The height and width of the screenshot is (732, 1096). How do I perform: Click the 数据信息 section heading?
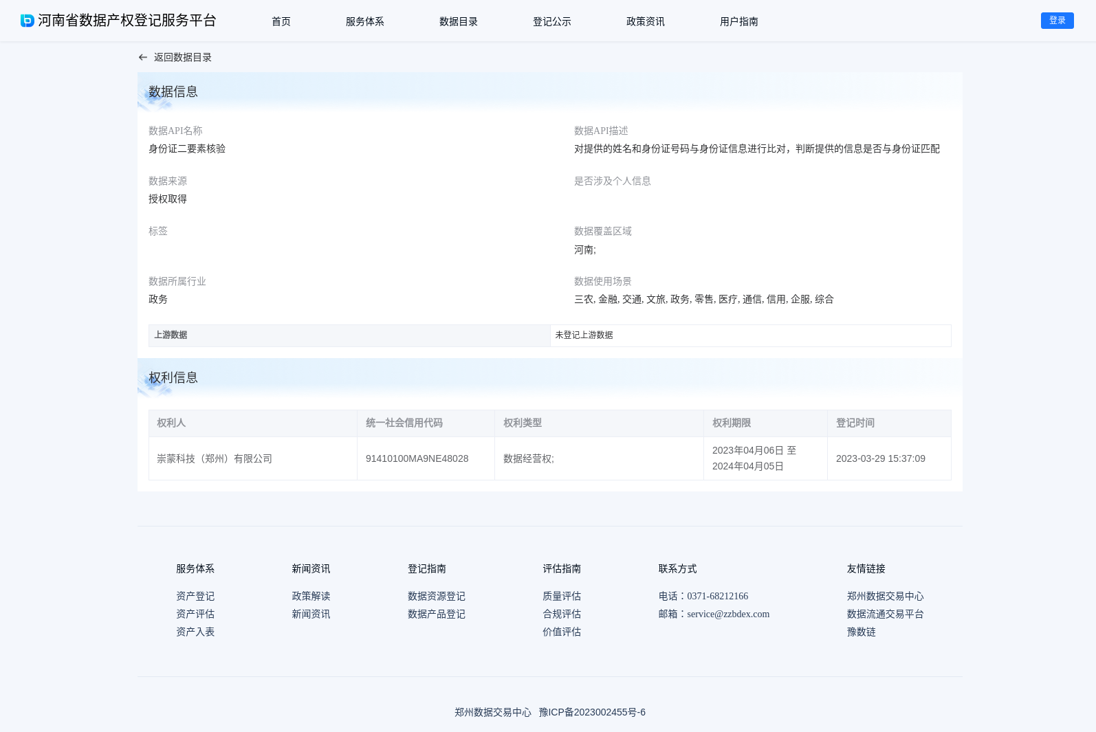point(173,91)
